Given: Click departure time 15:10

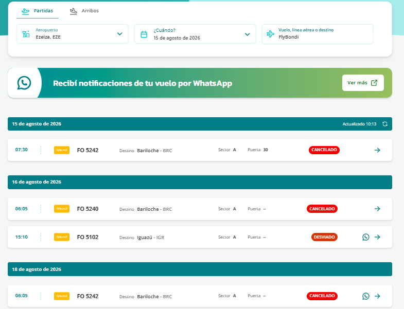Looking at the screenshot, I should point(22,237).
